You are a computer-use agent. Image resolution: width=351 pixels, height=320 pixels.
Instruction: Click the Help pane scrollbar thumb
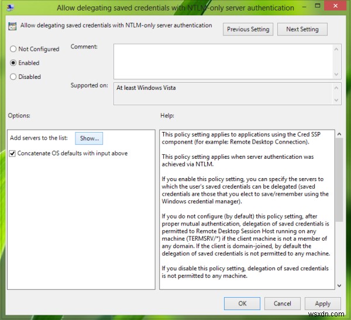[339, 180]
